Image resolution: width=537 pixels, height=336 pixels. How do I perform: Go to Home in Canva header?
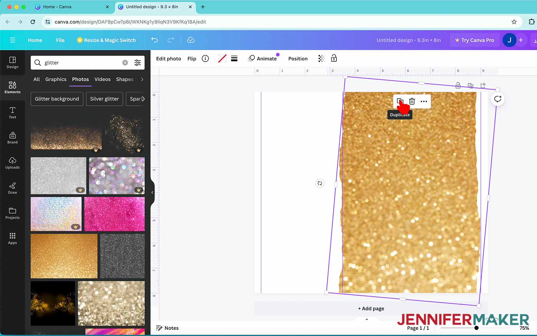click(35, 40)
